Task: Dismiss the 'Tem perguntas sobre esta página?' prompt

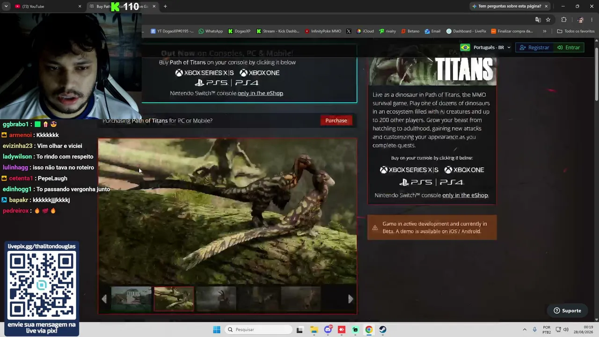Action: click(x=546, y=6)
